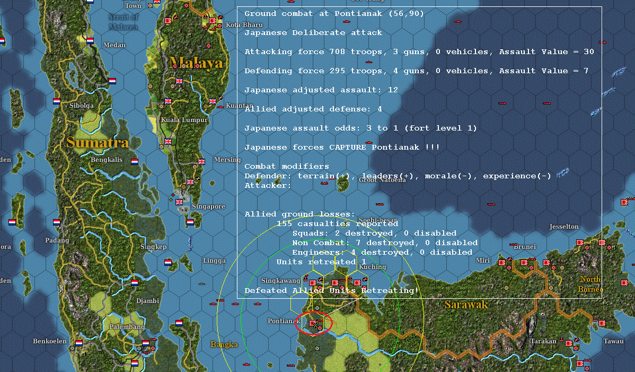635x372 pixels.
Task: Click 'Defeated Allied Units Retreating!' message
Action: [x=332, y=291]
